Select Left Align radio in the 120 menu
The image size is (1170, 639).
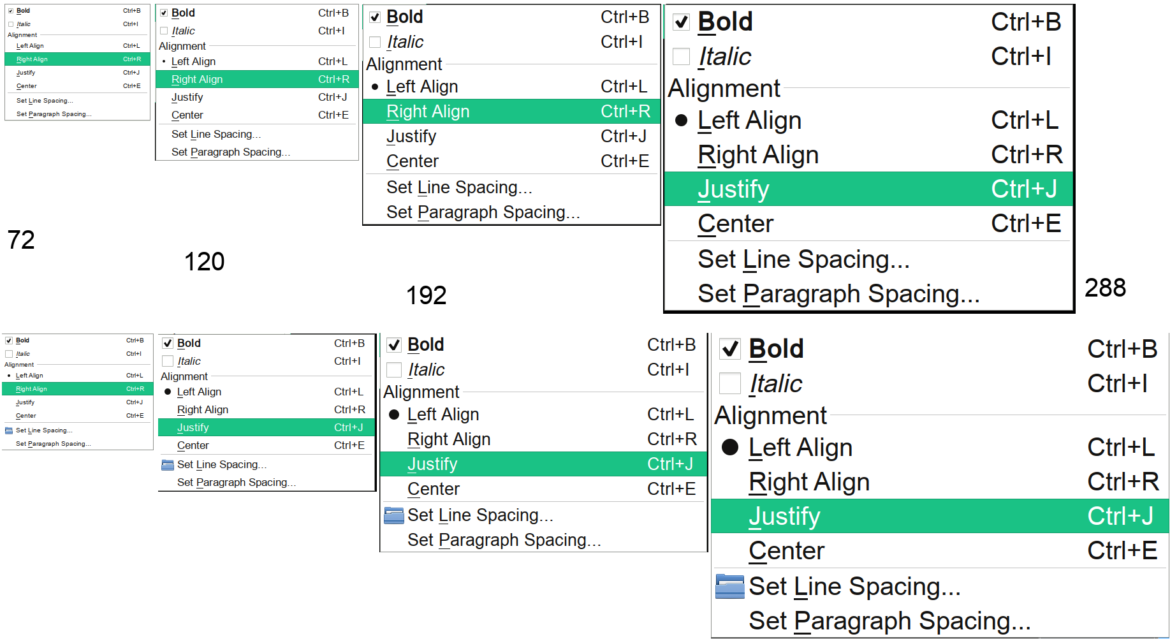click(165, 62)
